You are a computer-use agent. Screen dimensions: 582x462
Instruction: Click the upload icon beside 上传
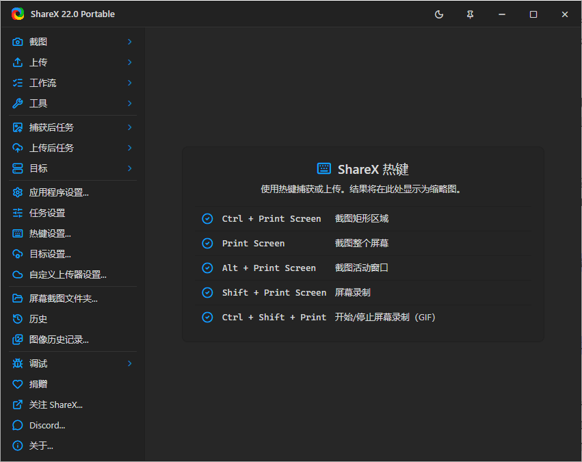coord(18,62)
